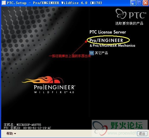The width and height of the screenshot is (149, 138).
Task: Maximize the PTC.Setup window
Action: (x=139, y=3)
